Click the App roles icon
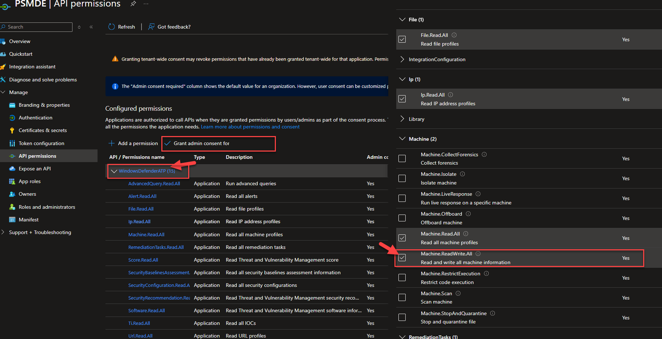Image resolution: width=662 pixels, height=339 pixels. (x=12, y=182)
